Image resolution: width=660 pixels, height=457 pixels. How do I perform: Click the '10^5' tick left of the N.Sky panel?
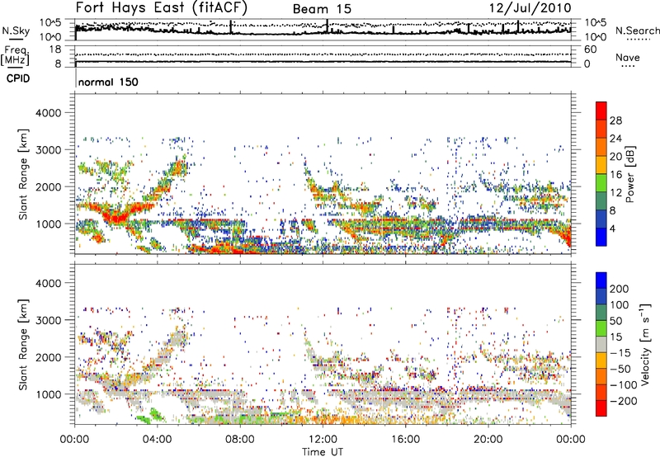point(50,22)
